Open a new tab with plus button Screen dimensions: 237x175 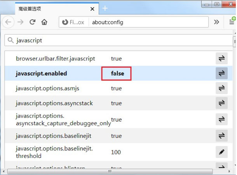tap(105, 8)
